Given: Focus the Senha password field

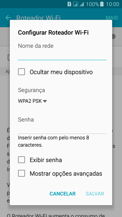Looking at the screenshot, I should tap(62, 129).
